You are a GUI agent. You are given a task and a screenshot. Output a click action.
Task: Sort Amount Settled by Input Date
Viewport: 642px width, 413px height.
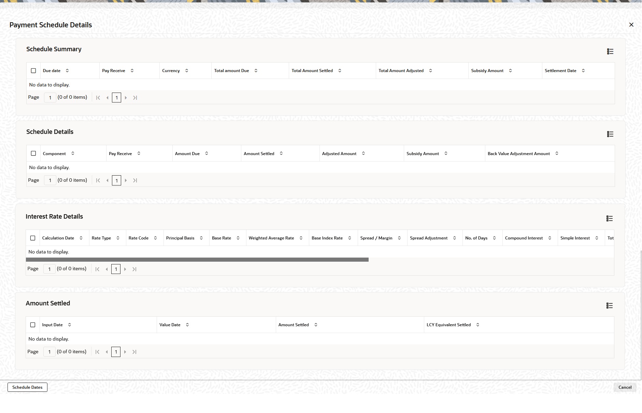[70, 325]
